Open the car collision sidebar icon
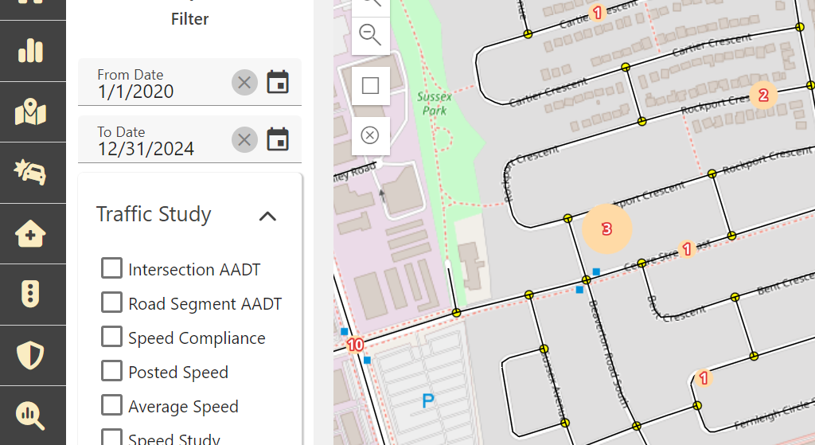Screen dimensions: 815x445 coord(31,172)
